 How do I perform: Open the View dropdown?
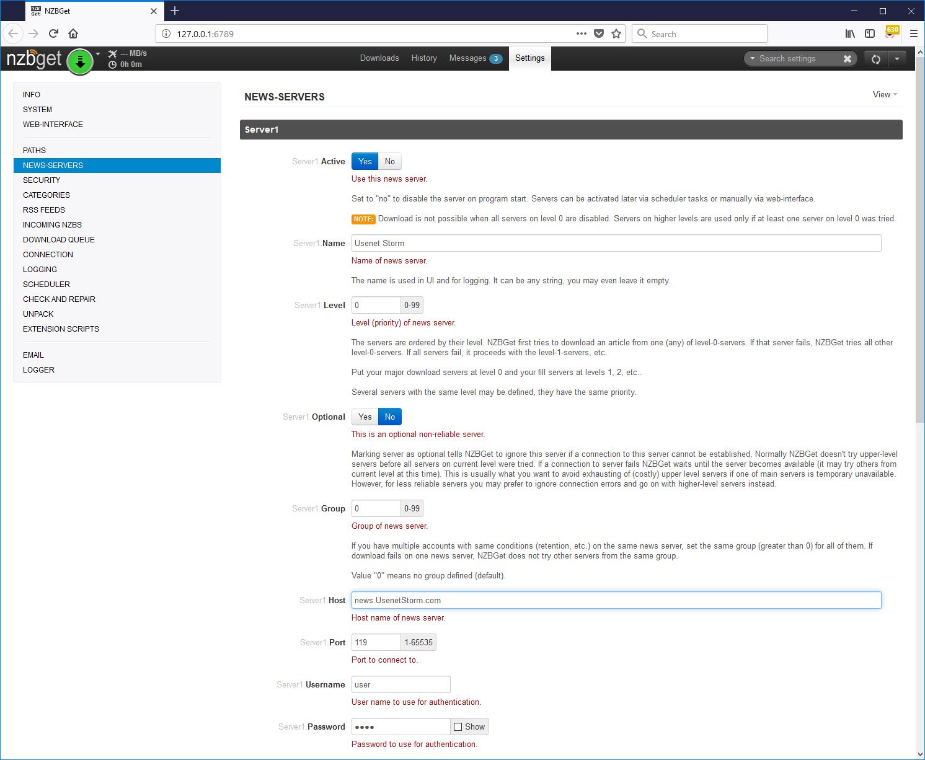pyautogui.click(x=885, y=94)
